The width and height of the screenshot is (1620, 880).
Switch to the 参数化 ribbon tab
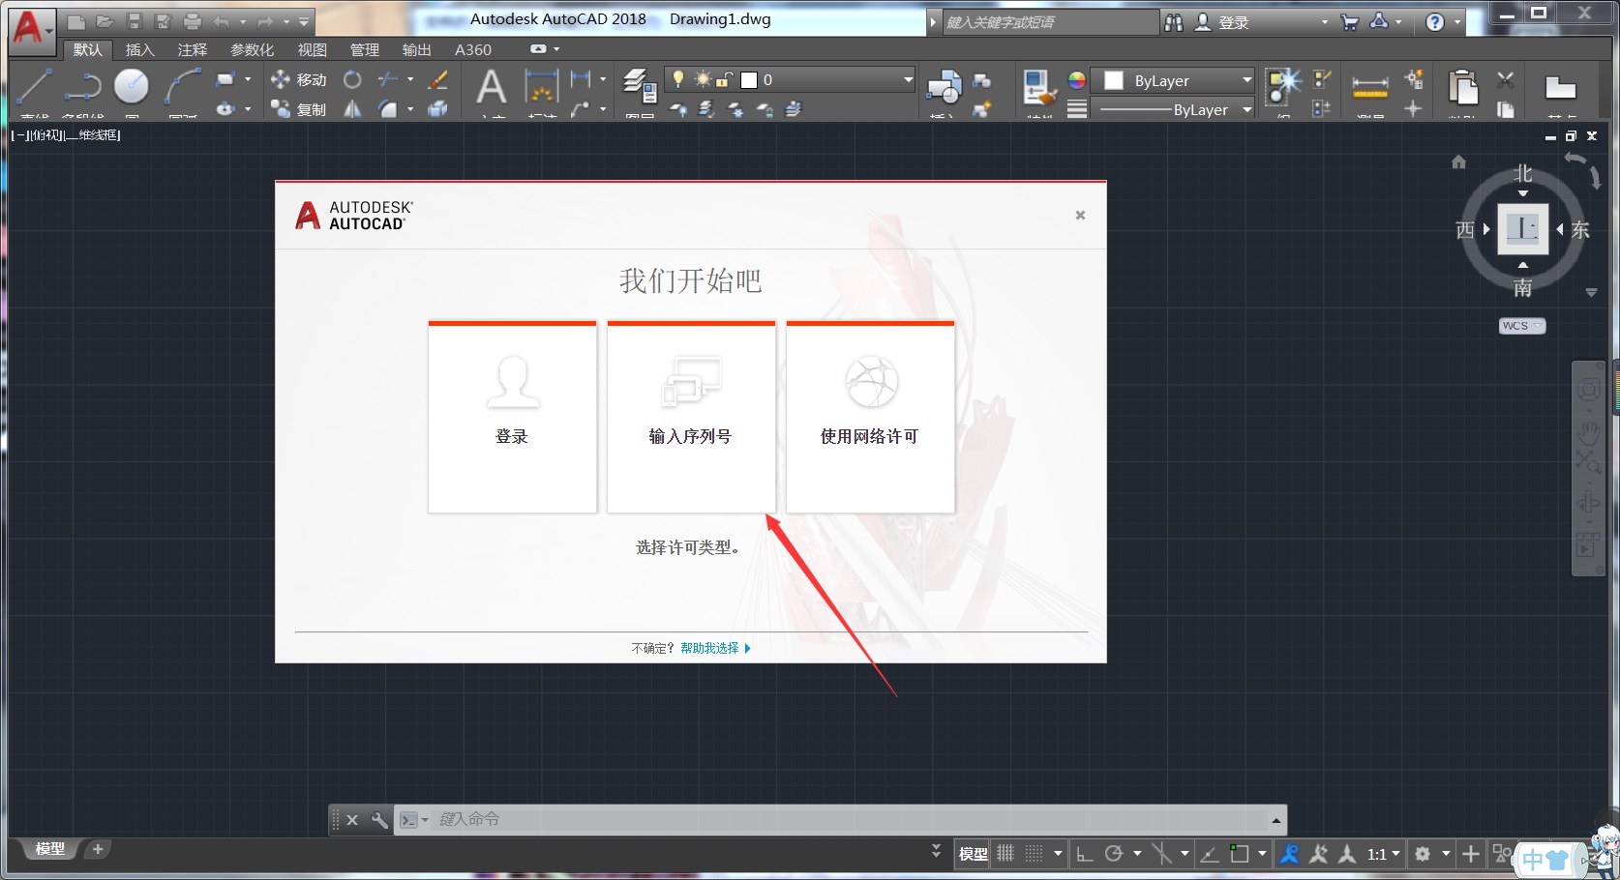(252, 49)
